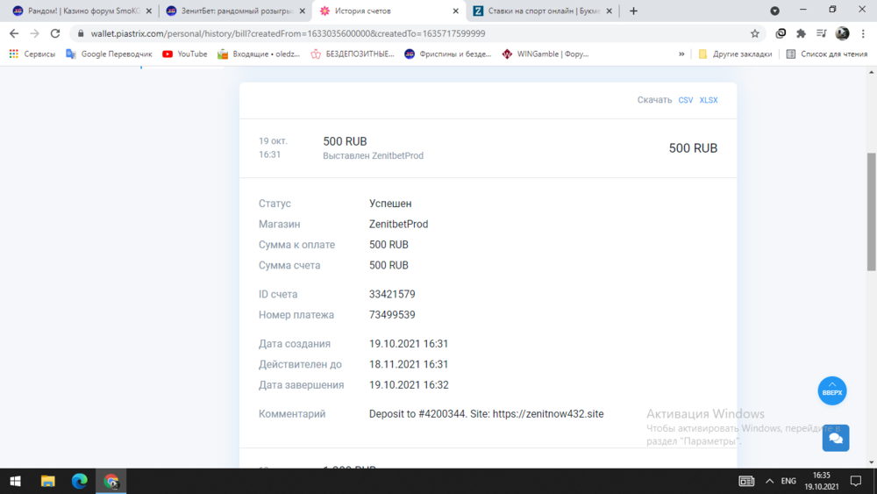Open the 'WINGamble | Фору...' bookmark
The image size is (877, 494).
(545, 54)
